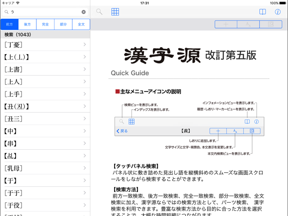
Task: Tap chevron on [上手] row
Action: [x=85, y=94]
